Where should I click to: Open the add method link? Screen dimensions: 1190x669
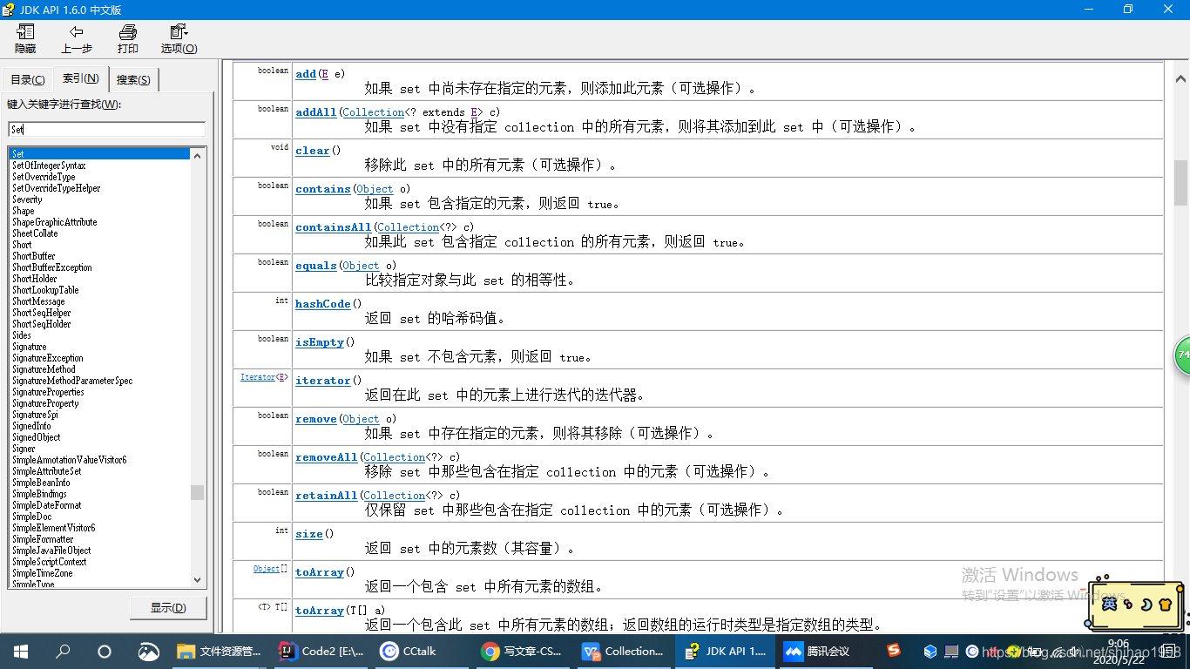pyautogui.click(x=305, y=74)
